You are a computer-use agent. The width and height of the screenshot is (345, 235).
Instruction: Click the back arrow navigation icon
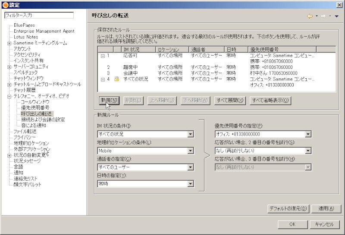(x=310, y=16)
